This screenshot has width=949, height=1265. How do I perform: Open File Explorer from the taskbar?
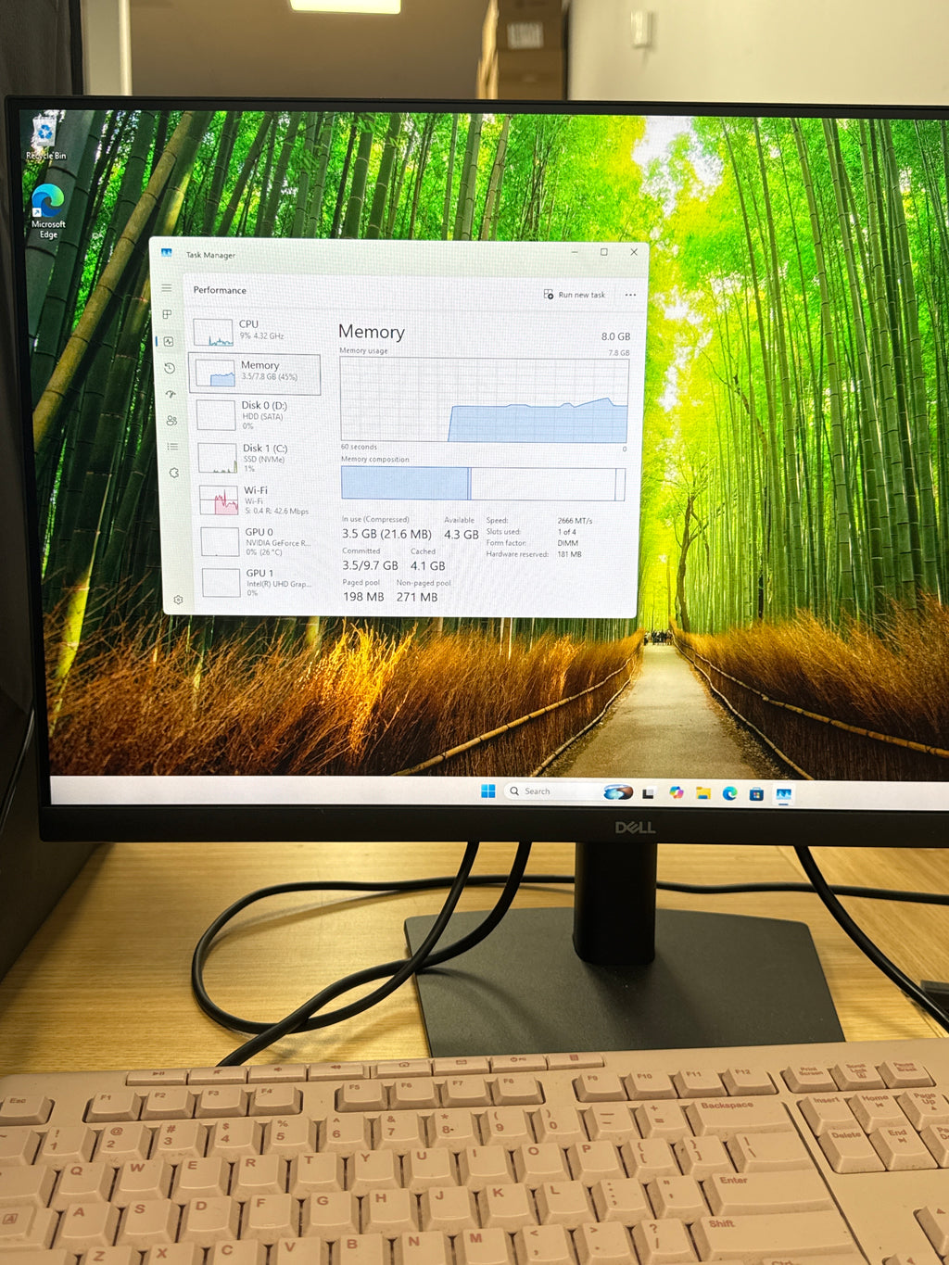[x=703, y=793]
